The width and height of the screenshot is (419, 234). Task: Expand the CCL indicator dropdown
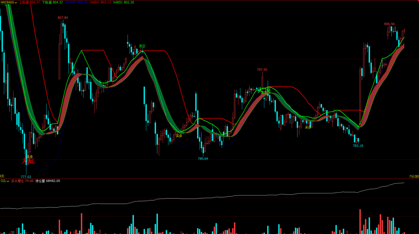pyautogui.click(x=8, y=181)
